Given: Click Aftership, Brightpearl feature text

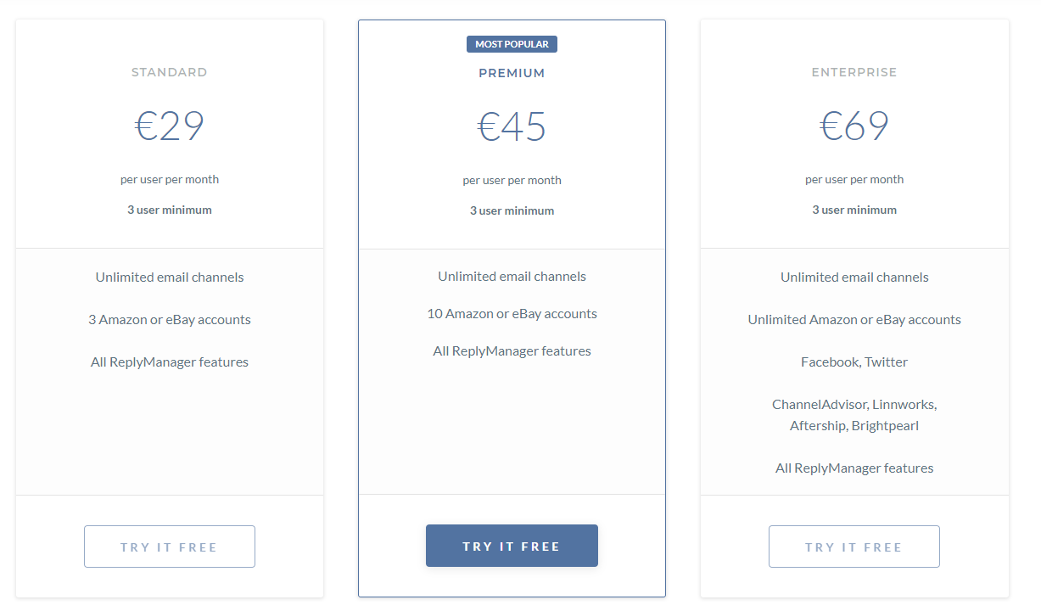Looking at the screenshot, I should pos(854,426).
